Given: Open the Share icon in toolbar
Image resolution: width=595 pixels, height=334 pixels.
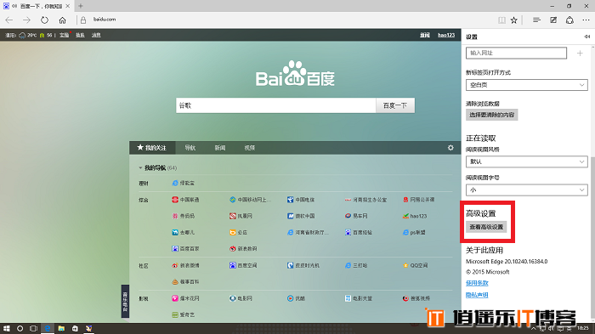Looking at the screenshot, I should tap(569, 20).
